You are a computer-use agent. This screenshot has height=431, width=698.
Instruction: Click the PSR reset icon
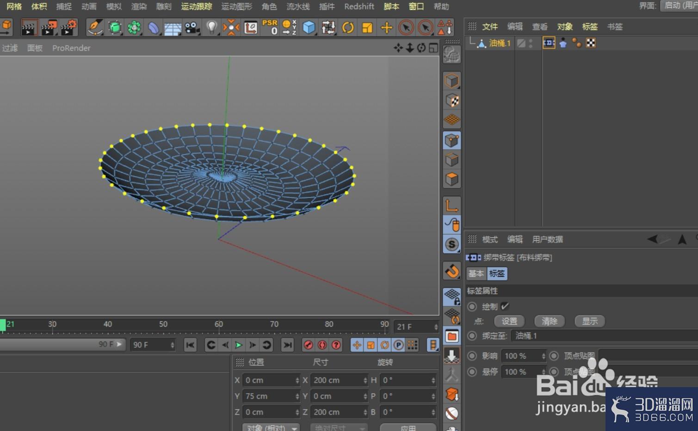tap(270, 28)
